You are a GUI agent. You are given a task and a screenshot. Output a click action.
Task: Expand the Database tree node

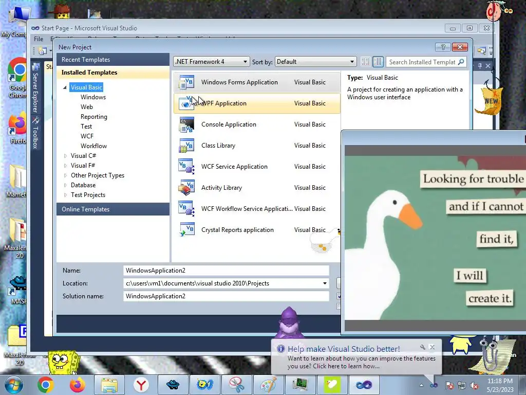[x=65, y=185]
